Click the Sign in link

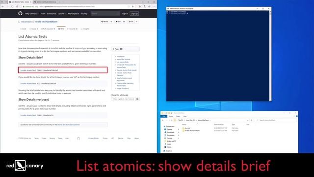coord(125,14)
